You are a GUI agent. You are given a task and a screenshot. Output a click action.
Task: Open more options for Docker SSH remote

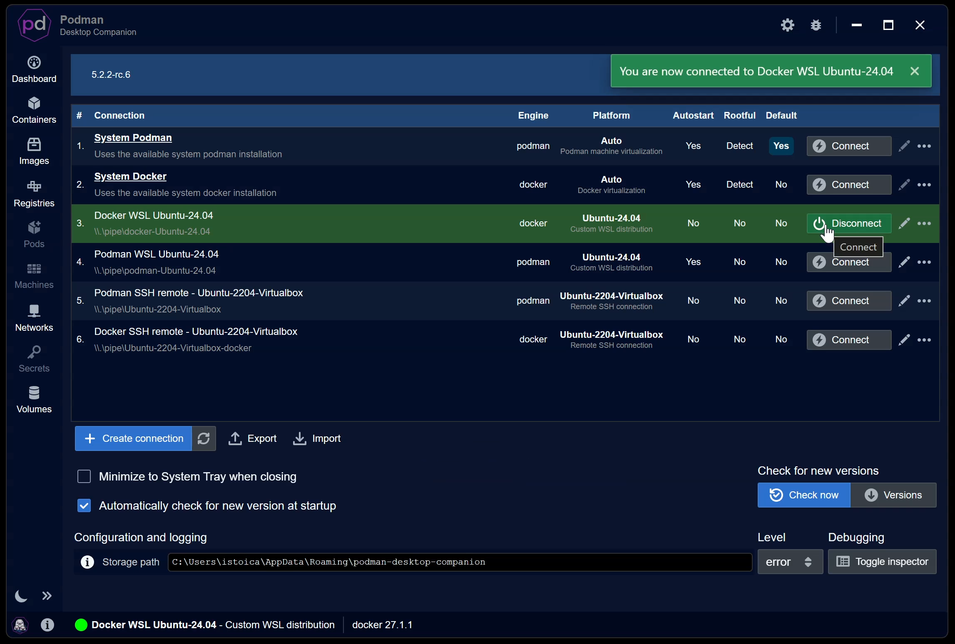pyautogui.click(x=924, y=340)
